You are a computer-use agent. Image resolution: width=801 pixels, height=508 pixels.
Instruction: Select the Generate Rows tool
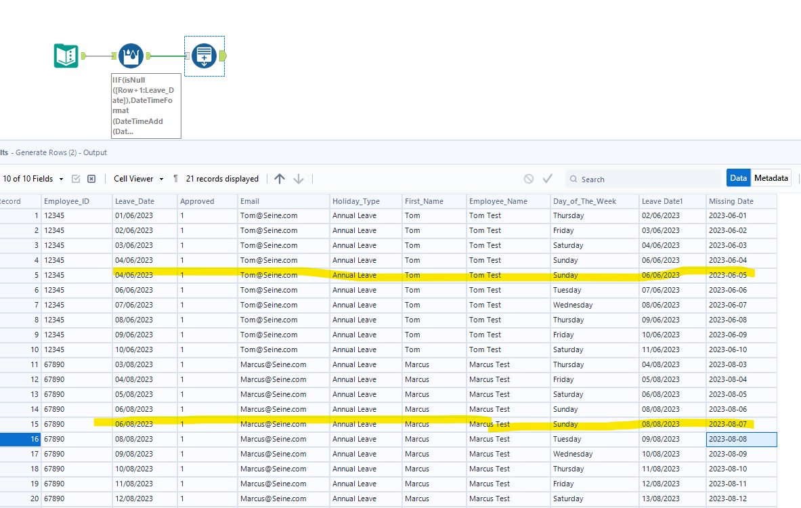[204, 56]
